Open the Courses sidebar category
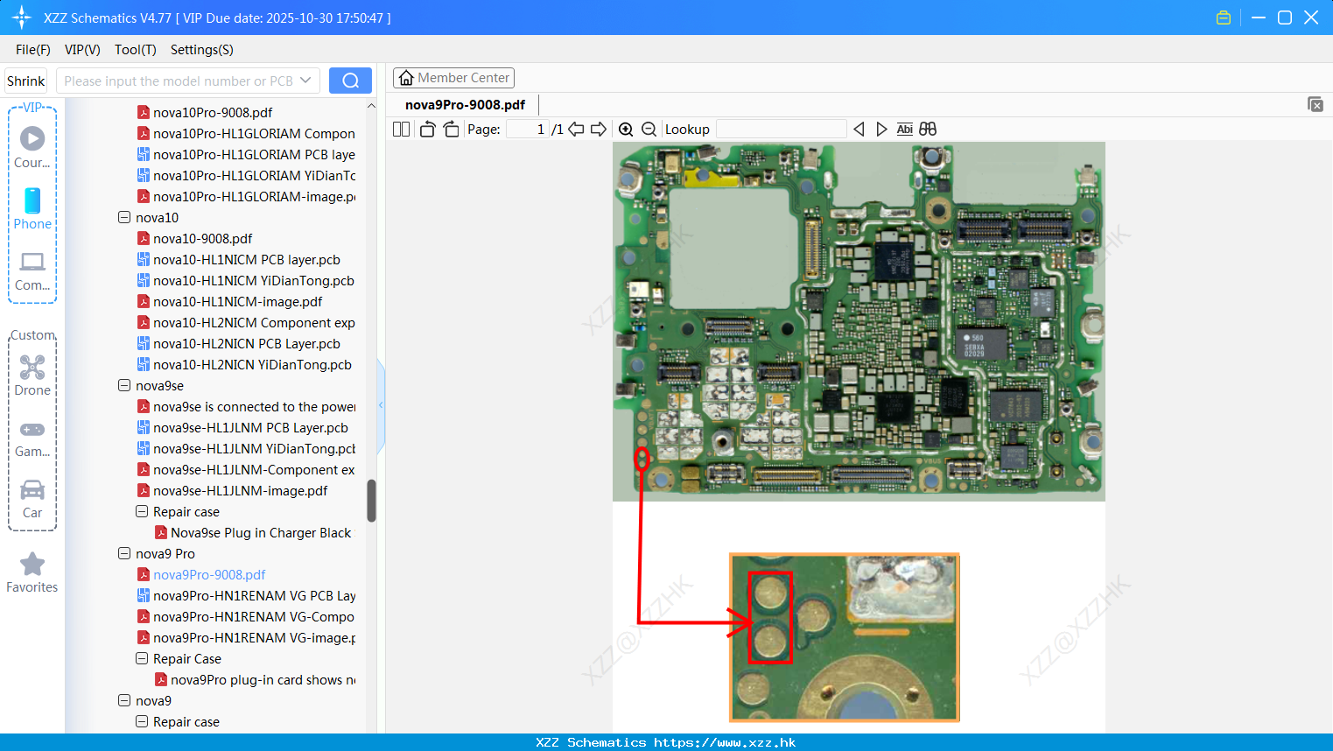1333x751 pixels. (x=32, y=148)
